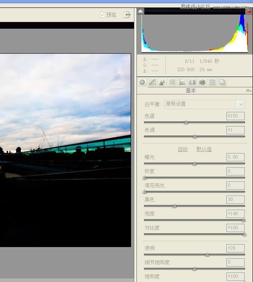Open the 基本 panel options menu

coord(249,90)
